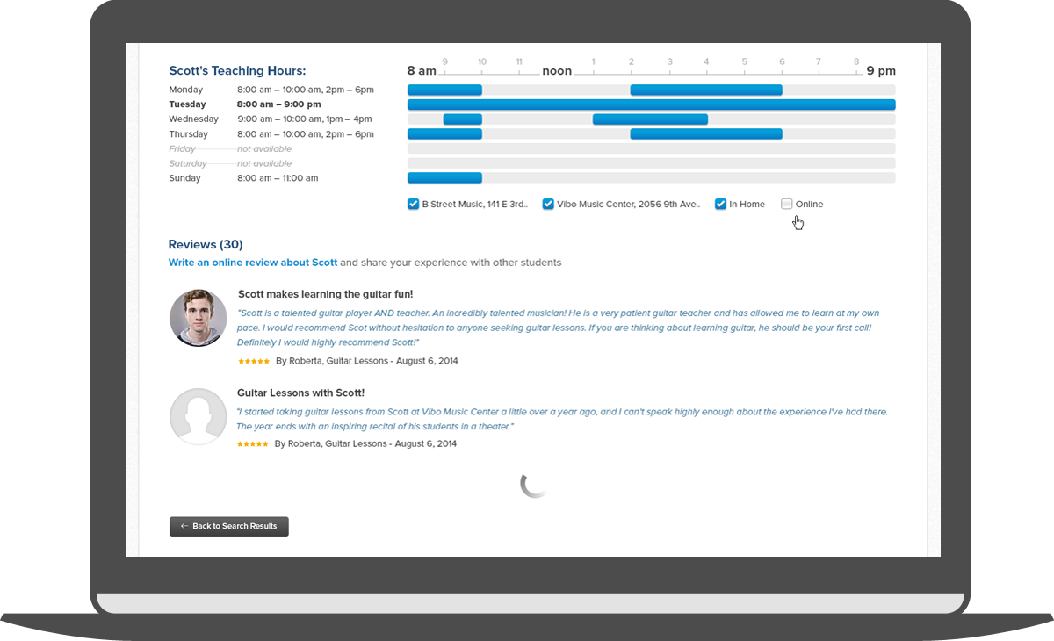Click Monday's afternoon availability bar
This screenshot has width=1054, height=641.
[705, 90]
